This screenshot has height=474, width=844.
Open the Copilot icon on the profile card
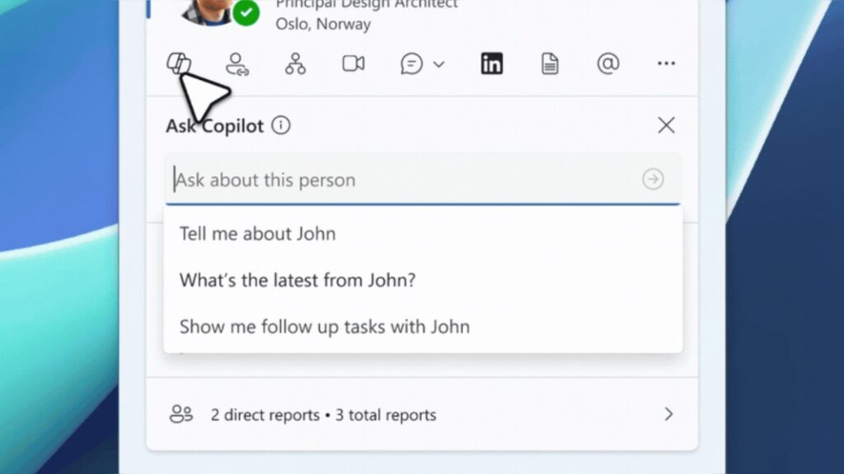[181, 63]
